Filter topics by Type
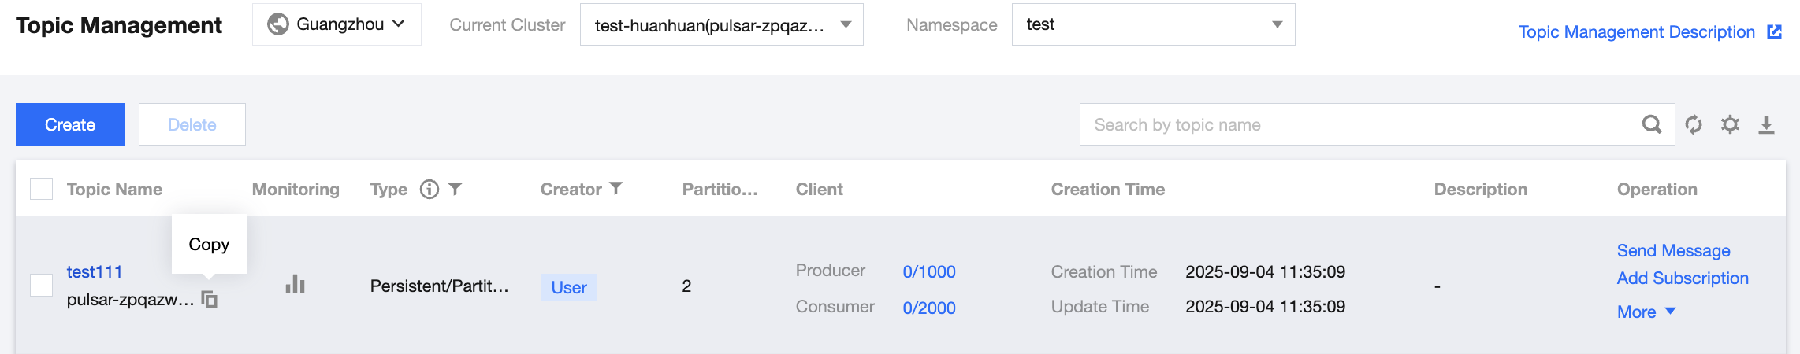 [456, 189]
